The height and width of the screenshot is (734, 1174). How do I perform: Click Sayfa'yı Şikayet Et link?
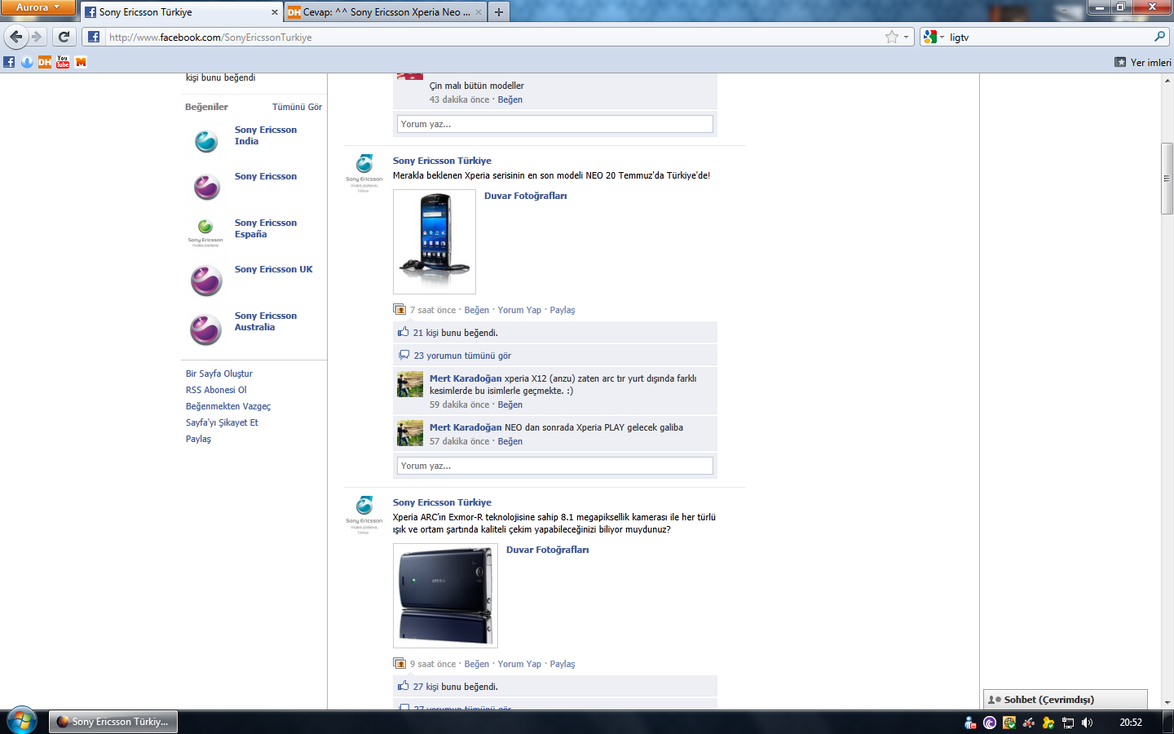[x=222, y=422]
